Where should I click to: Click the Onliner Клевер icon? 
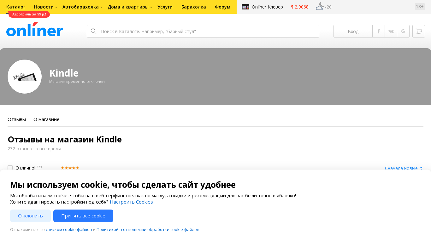tap(245, 7)
